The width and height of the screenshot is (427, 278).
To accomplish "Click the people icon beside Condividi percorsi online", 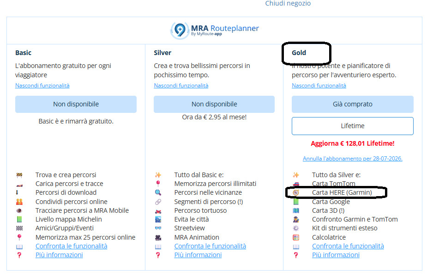I will 19,202.
